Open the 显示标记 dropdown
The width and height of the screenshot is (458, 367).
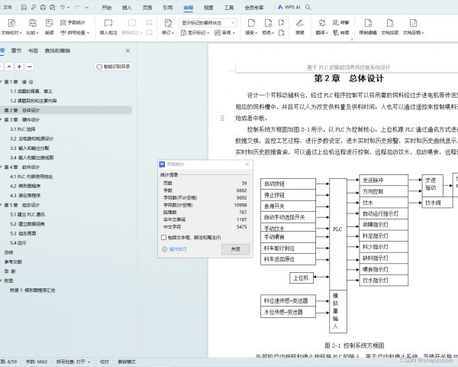[195, 32]
